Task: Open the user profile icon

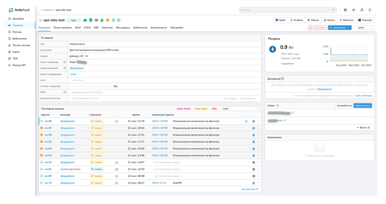Action: (x=362, y=10)
